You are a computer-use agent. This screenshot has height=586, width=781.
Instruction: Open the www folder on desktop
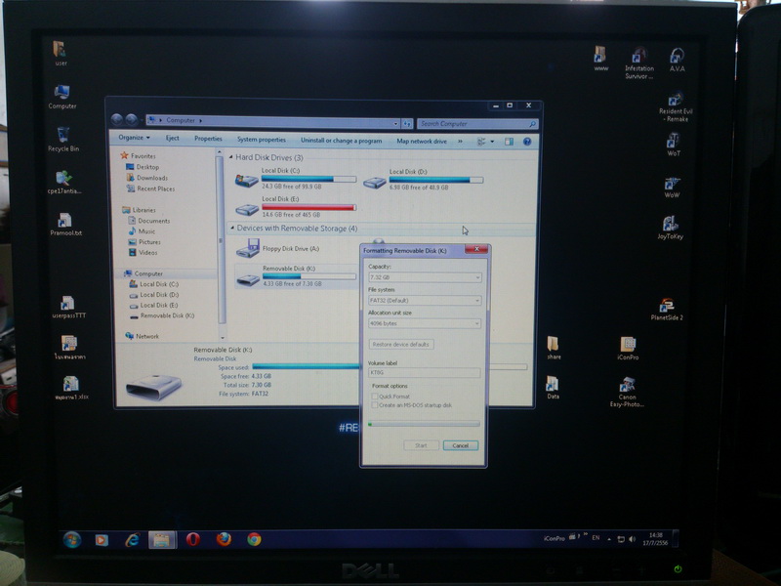(600, 58)
